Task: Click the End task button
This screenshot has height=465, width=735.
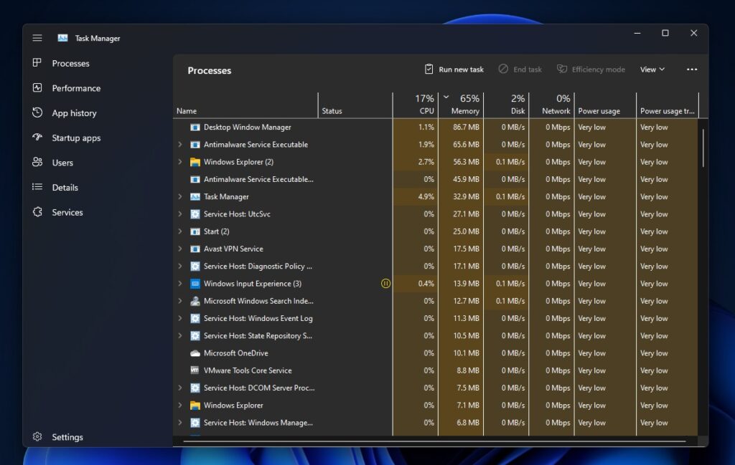Action: pos(520,69)
